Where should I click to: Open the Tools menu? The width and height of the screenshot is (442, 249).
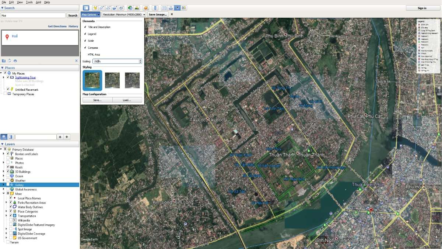click(29, 2)
